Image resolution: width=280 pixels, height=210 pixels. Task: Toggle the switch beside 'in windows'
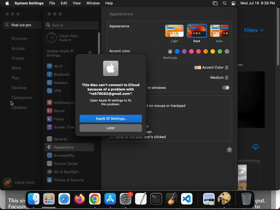[226, 88]
